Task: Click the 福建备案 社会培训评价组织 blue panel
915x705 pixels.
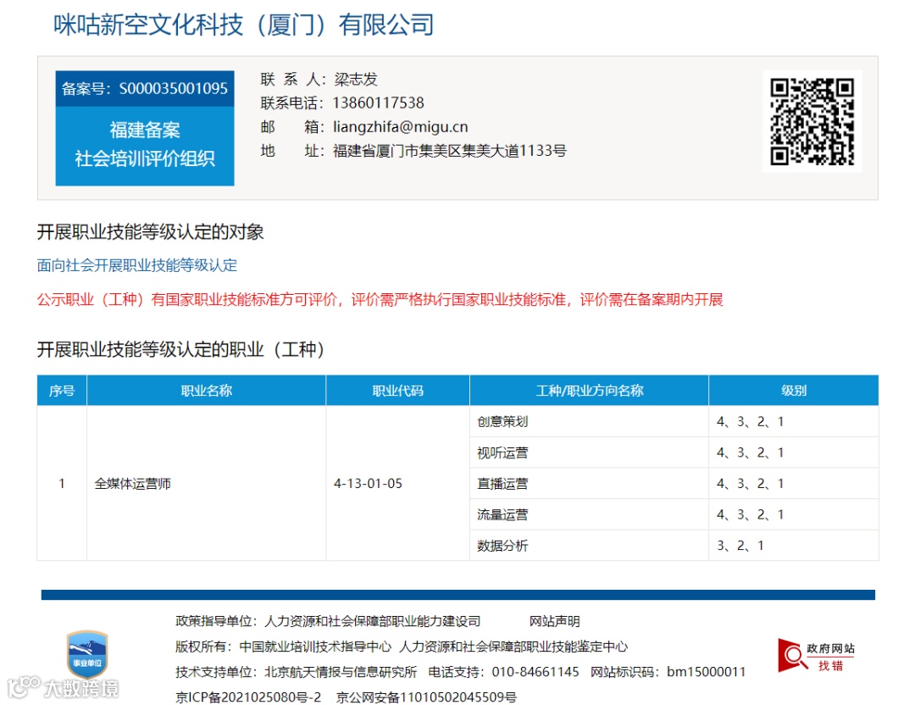Action: pyautogui.click(x=145, y=146)
